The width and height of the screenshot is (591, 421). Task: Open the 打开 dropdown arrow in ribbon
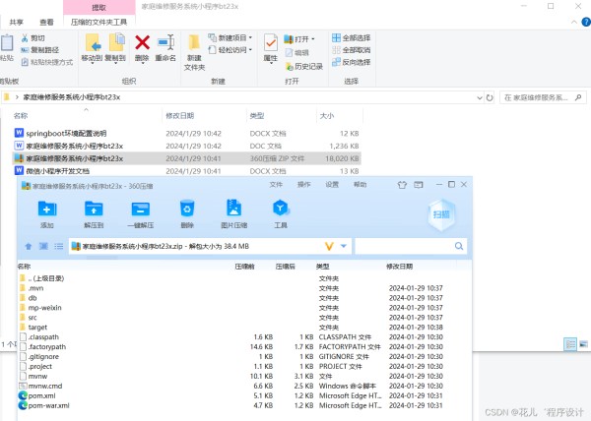313,39
